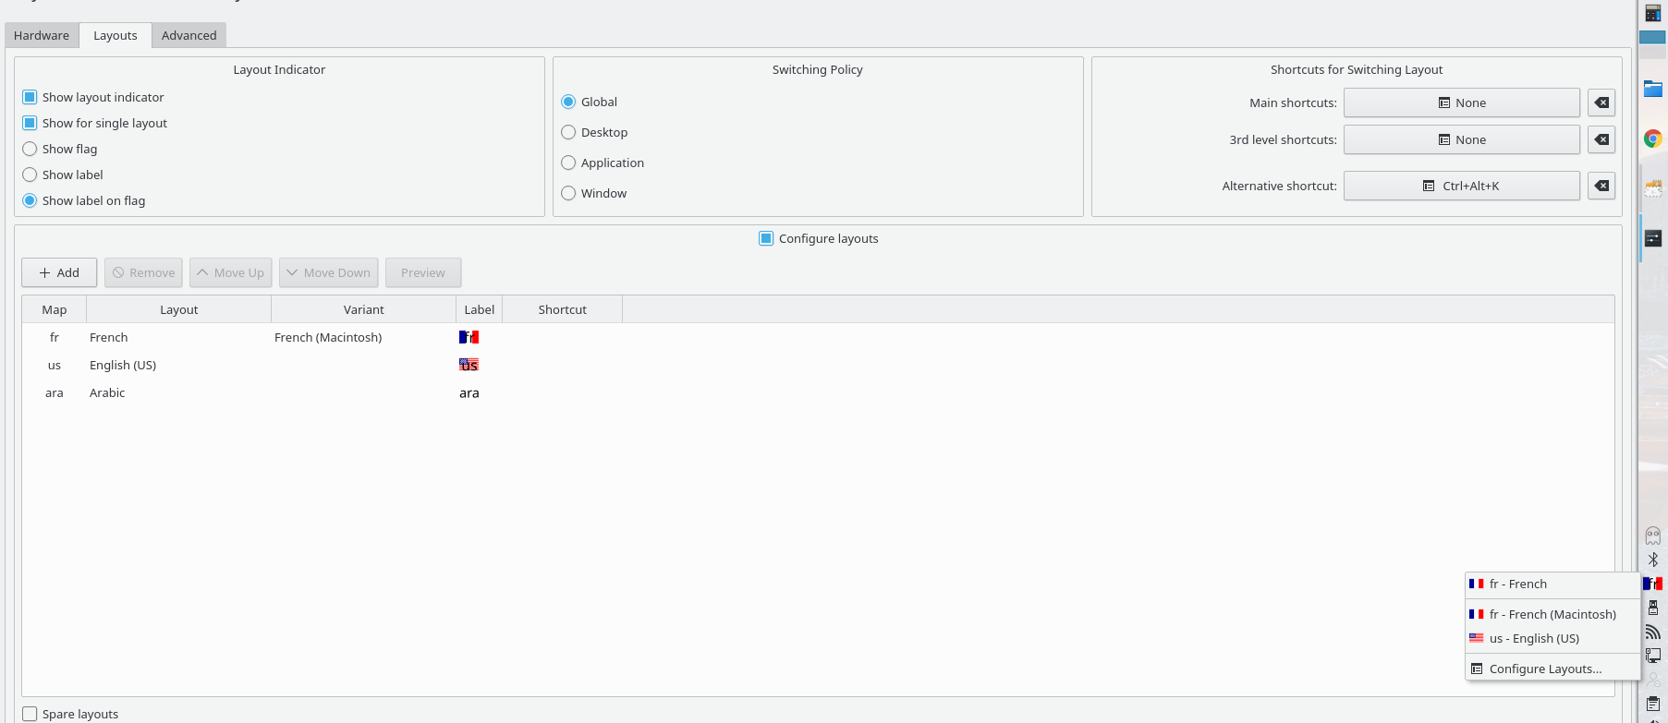This screenshot has width=1668, height=723.
Task: Click the French flag label icon in table
Action: click(469, 337)
